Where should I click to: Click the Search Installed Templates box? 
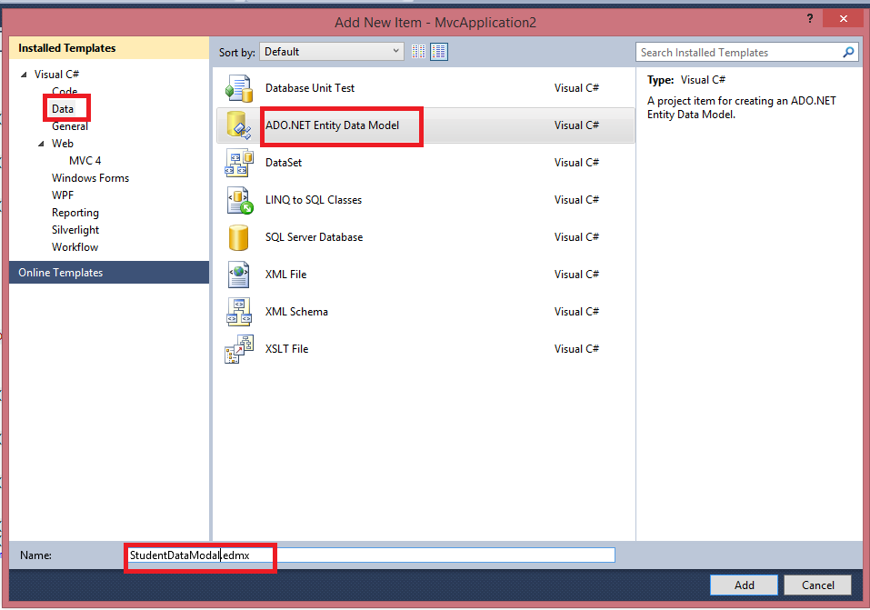(747, 52)
